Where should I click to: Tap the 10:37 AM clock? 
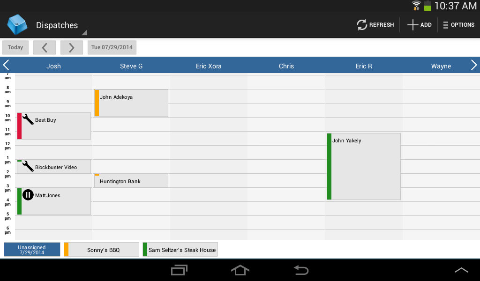pos(455,6)
